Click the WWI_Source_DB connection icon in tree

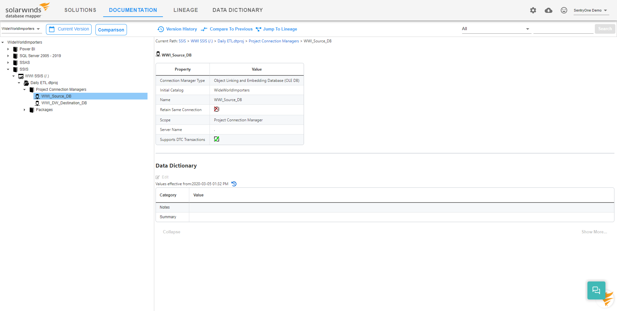[x=37, y=96]
